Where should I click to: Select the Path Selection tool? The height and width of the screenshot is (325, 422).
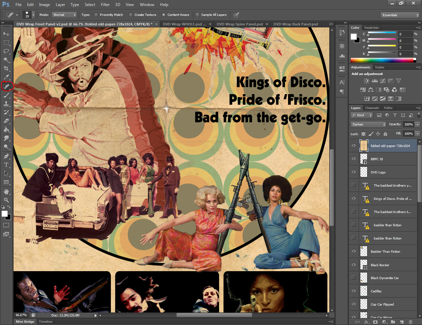6,173
